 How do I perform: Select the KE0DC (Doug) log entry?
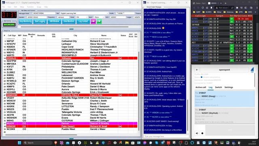[x=225, y=99]
